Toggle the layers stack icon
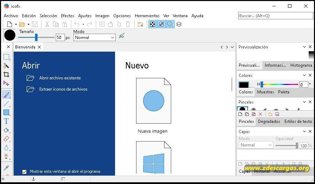The image size is (315, 184). (179, 24)
